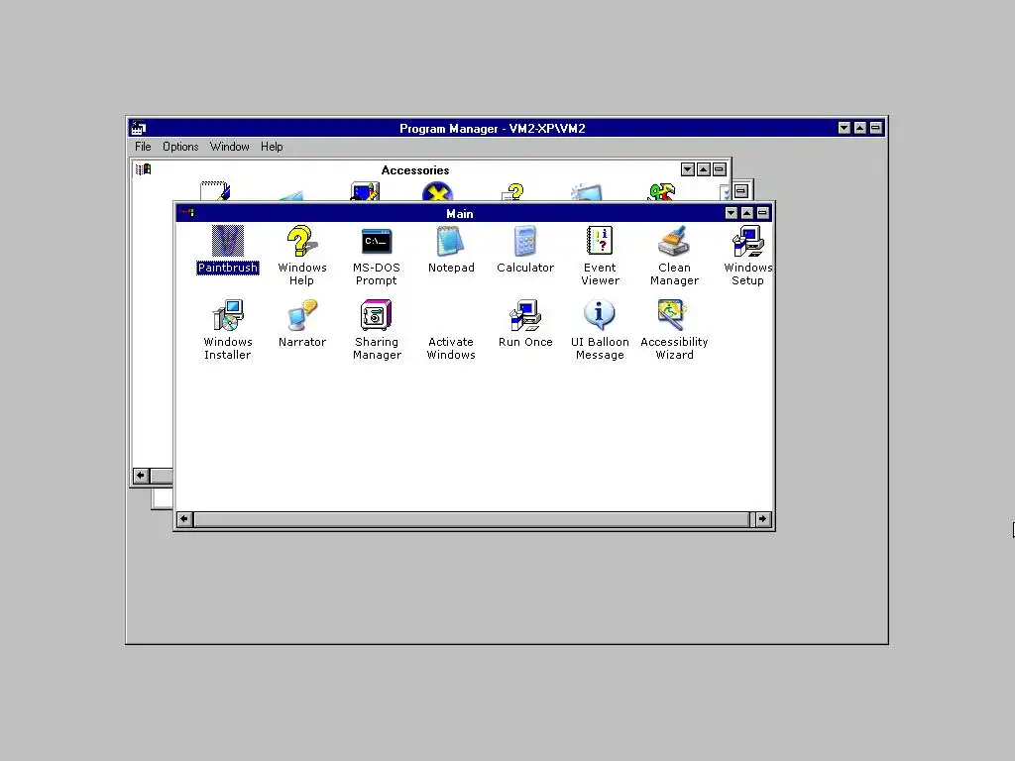This screenshot has height=761, width=1015.
Task: Minimize the Accessories group window
Action: (688, 169)
